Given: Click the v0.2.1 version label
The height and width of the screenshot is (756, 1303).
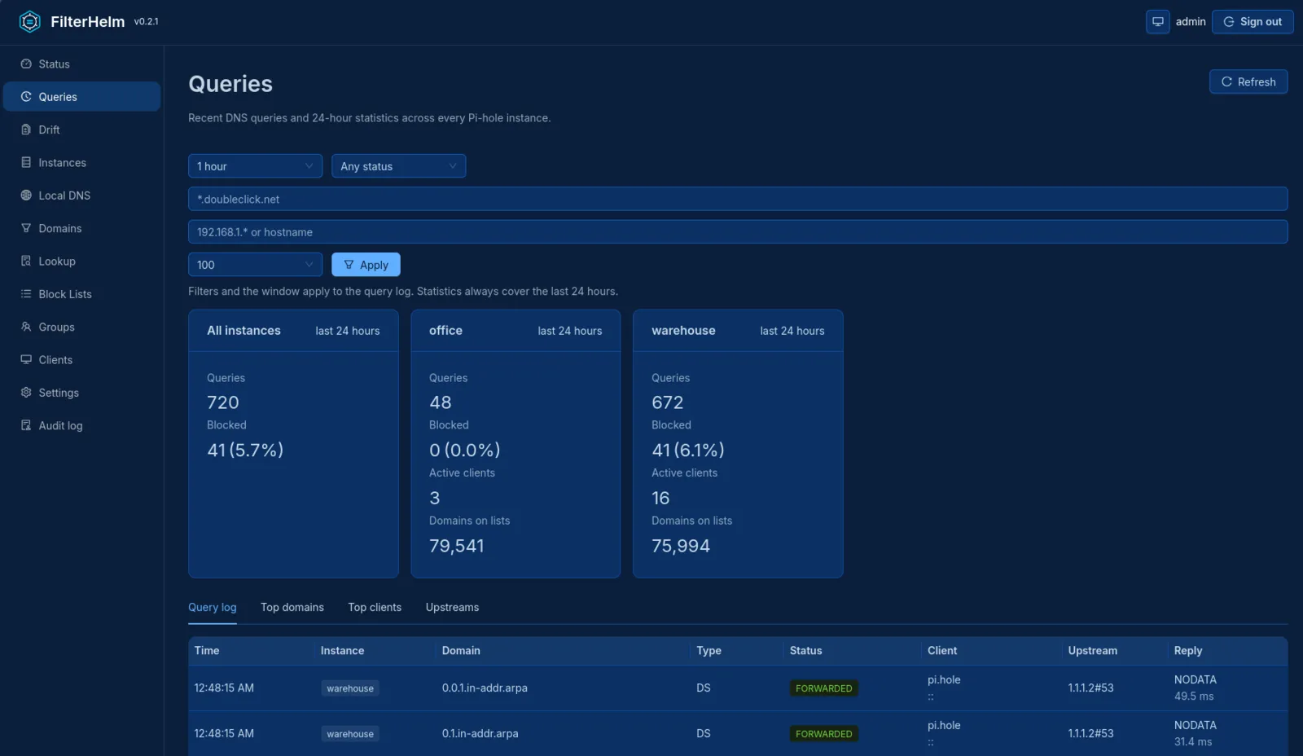Looking at the screenshot, I should click(147, 22).
